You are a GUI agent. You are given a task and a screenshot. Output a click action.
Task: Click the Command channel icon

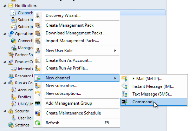(x=124, y=102)
